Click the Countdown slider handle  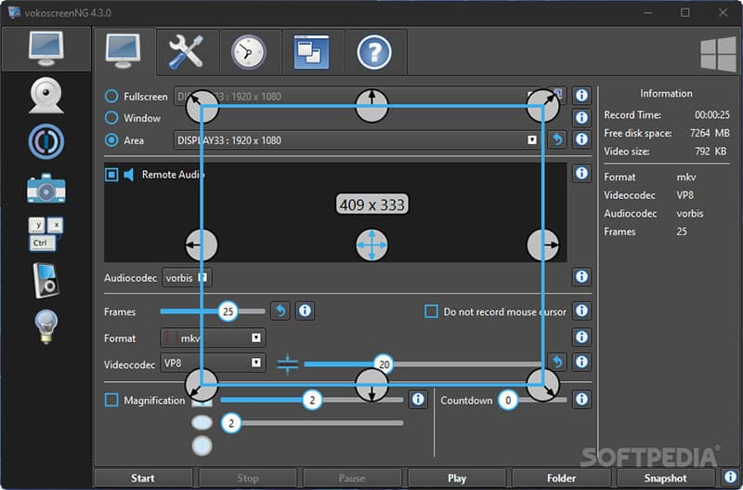tap(507, 400)
